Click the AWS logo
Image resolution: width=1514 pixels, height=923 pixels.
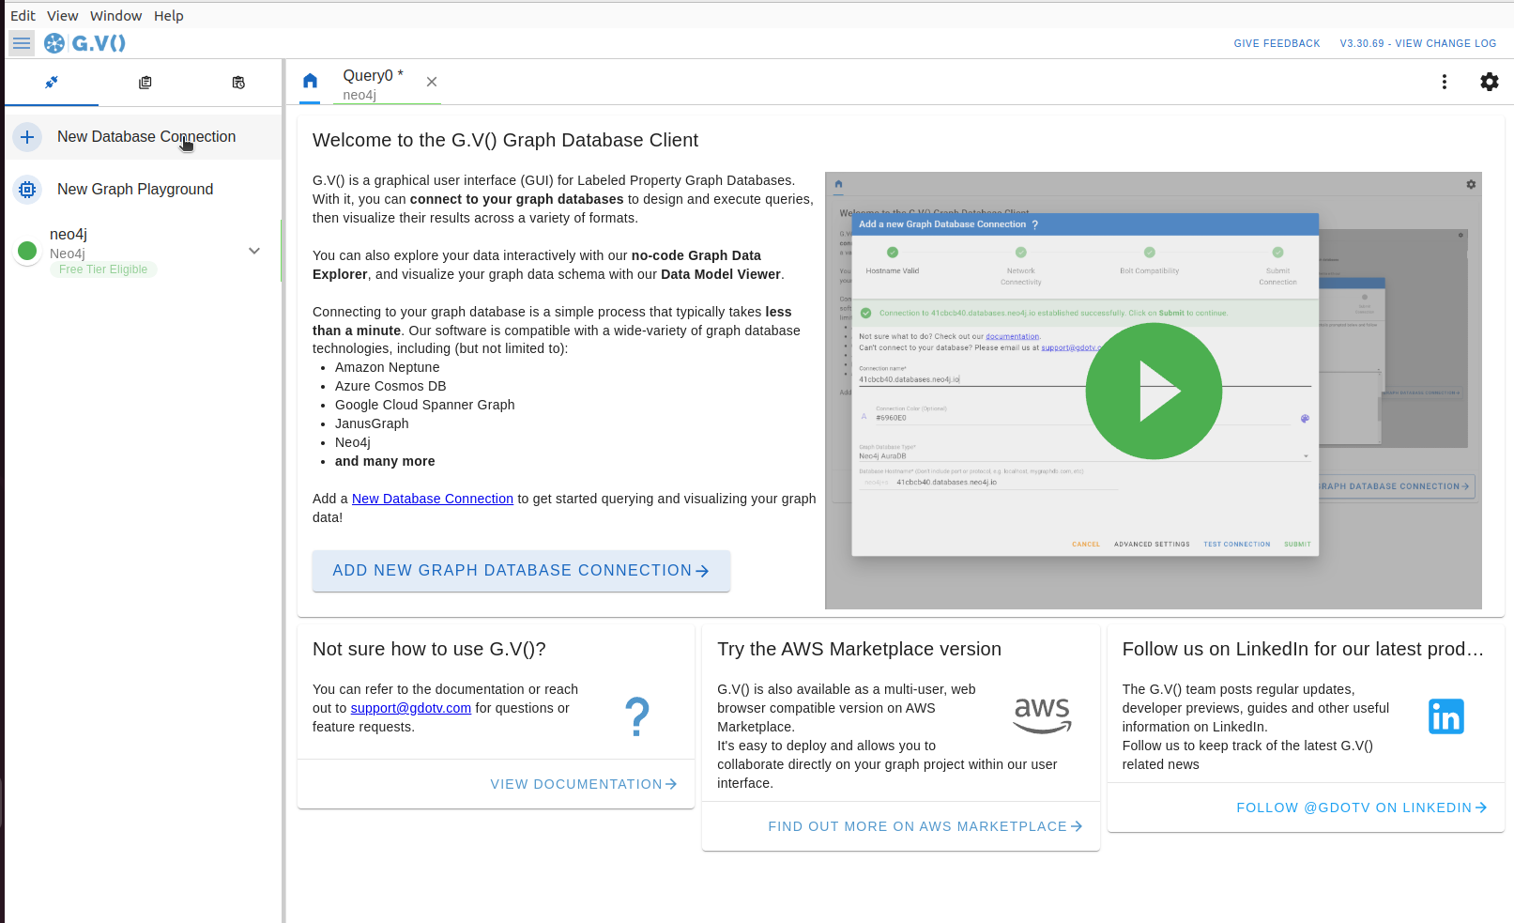pos(1042,715)
